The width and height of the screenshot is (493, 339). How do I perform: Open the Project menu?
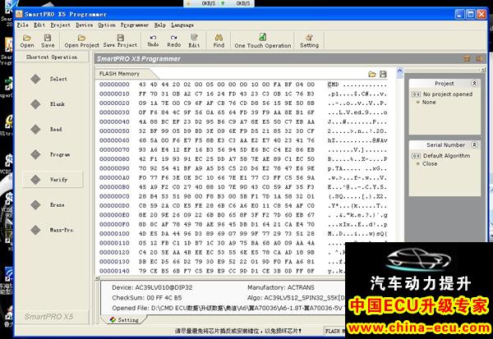[60, 25]
